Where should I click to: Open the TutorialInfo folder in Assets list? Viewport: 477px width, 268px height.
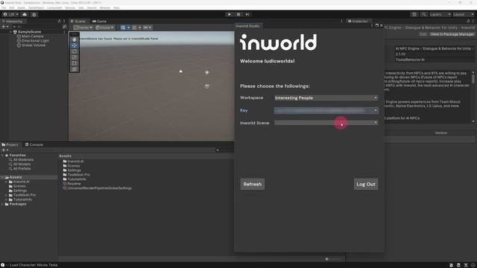pos(75,179)
